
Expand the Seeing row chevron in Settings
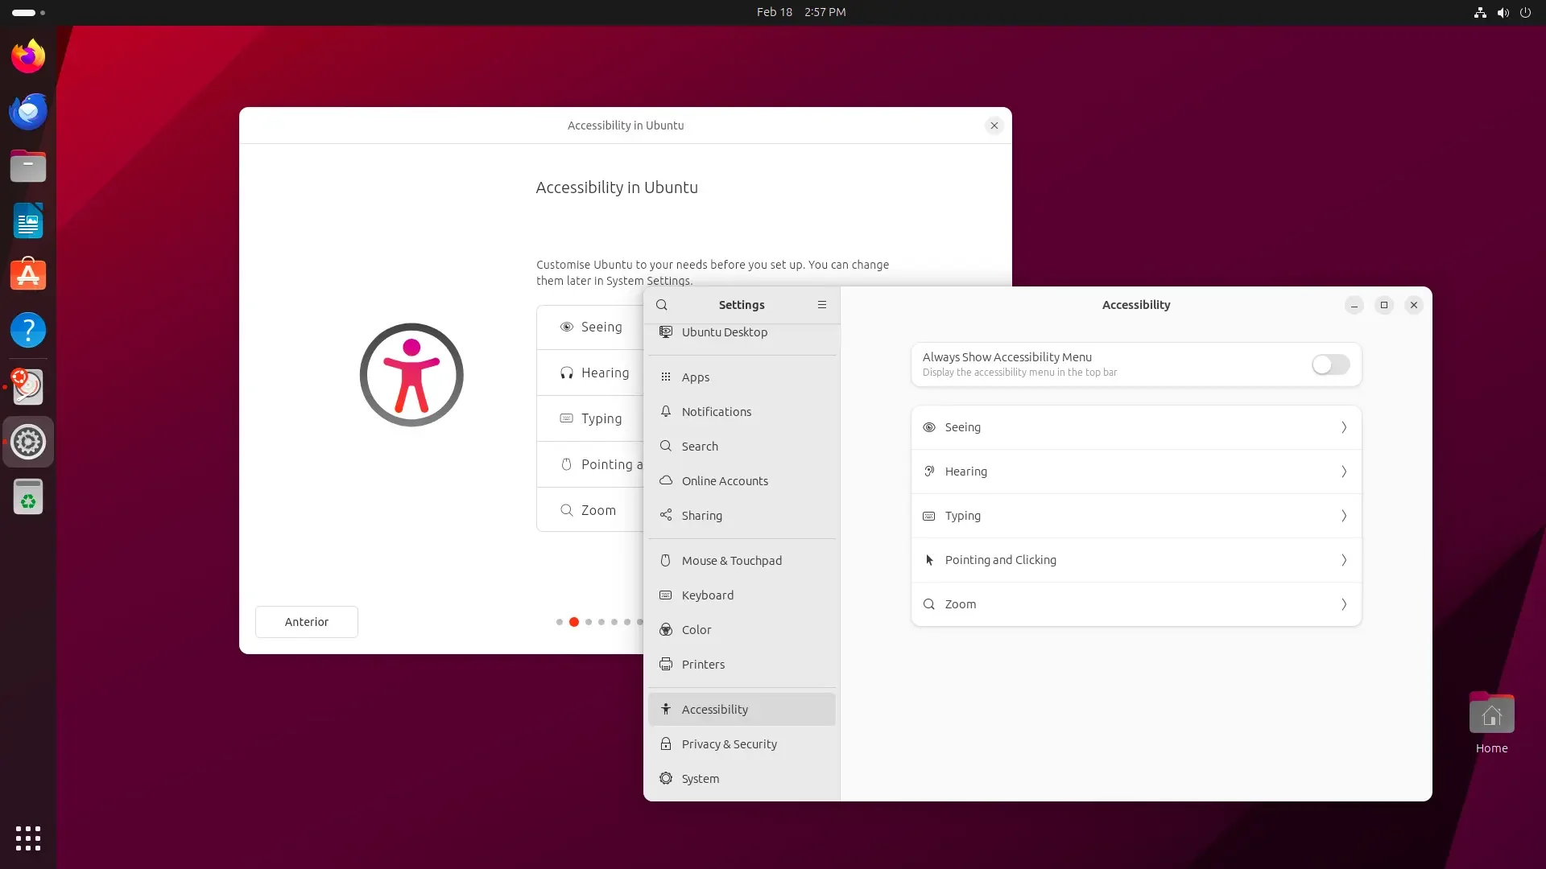point(1344,427)
